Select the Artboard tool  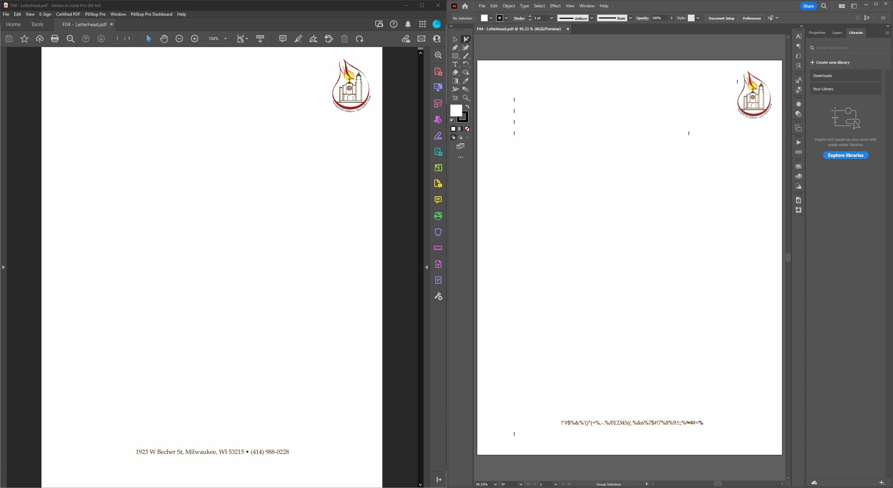455,98
